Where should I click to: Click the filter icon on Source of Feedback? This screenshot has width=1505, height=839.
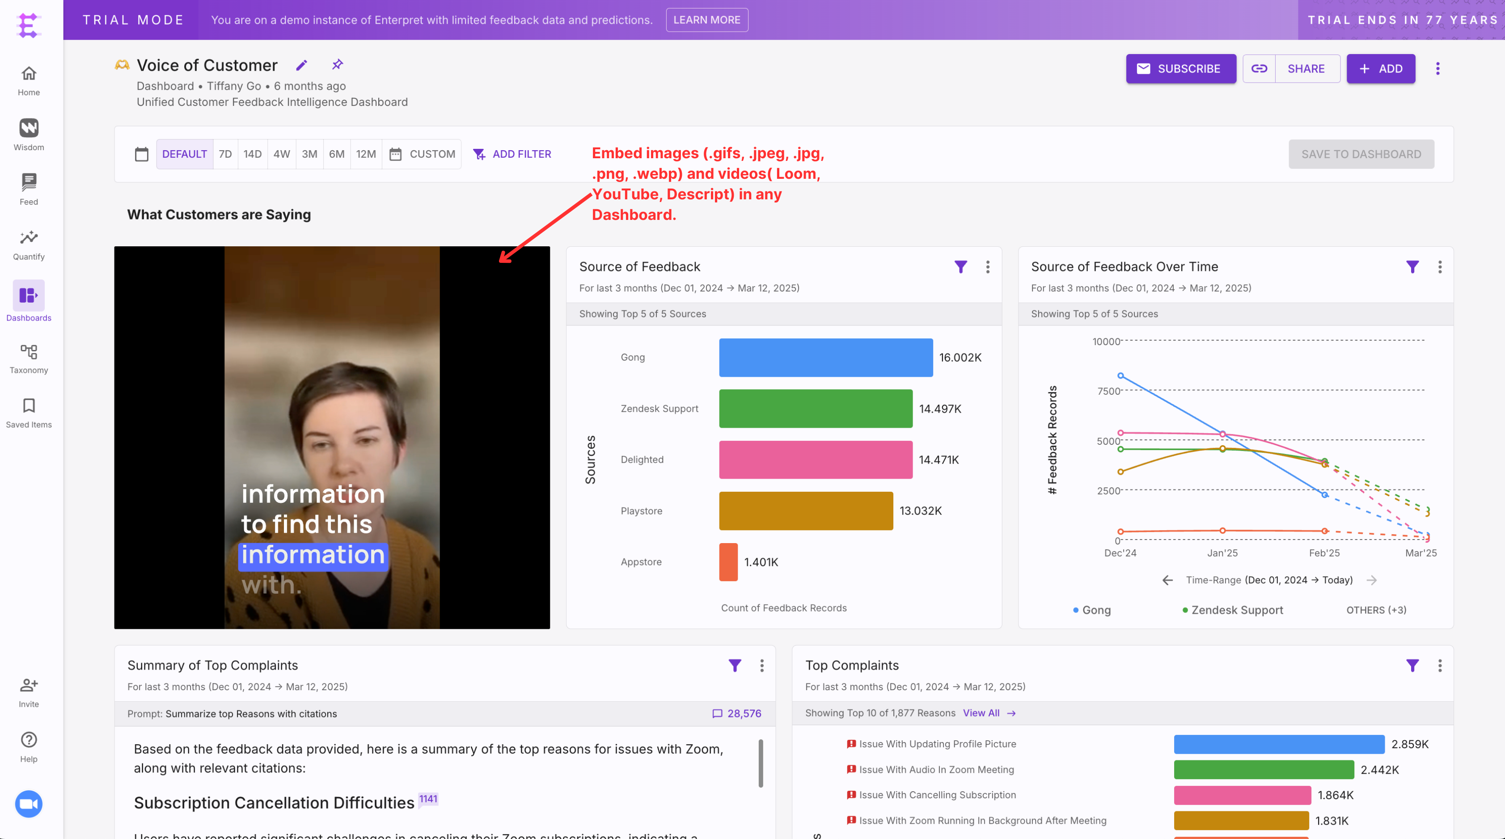(960, 267)
